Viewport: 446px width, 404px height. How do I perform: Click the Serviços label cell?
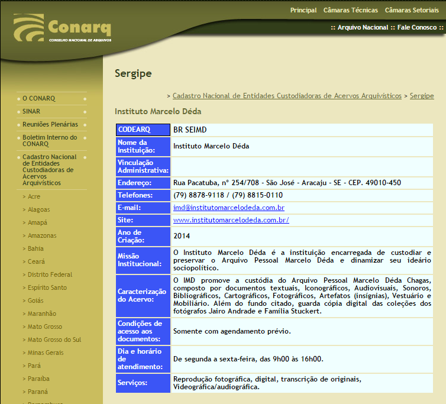coord(143,383)
